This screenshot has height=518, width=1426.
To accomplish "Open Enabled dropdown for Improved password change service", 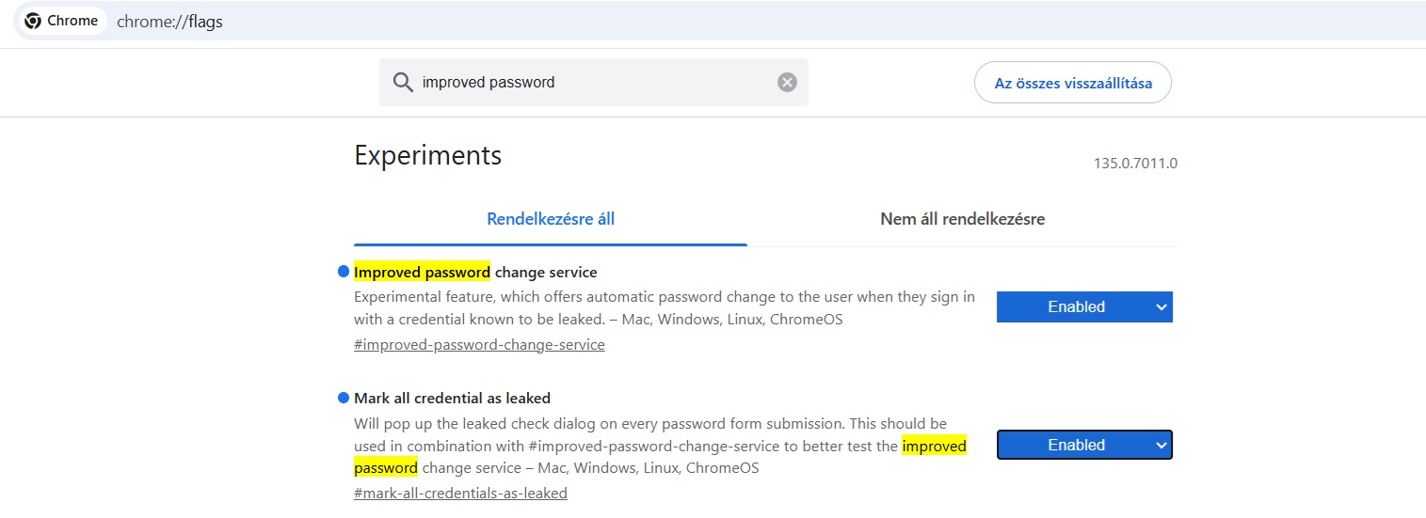I will coord(1083,306).
